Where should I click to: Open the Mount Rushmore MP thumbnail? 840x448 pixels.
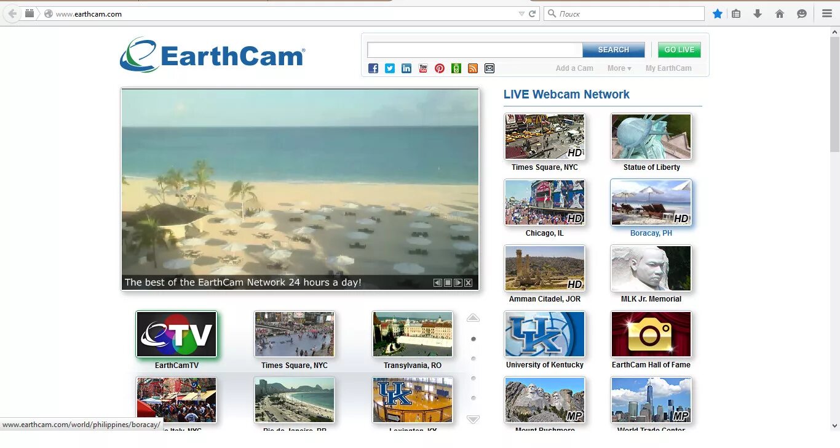pyautogui.click(x=545, y=400)
